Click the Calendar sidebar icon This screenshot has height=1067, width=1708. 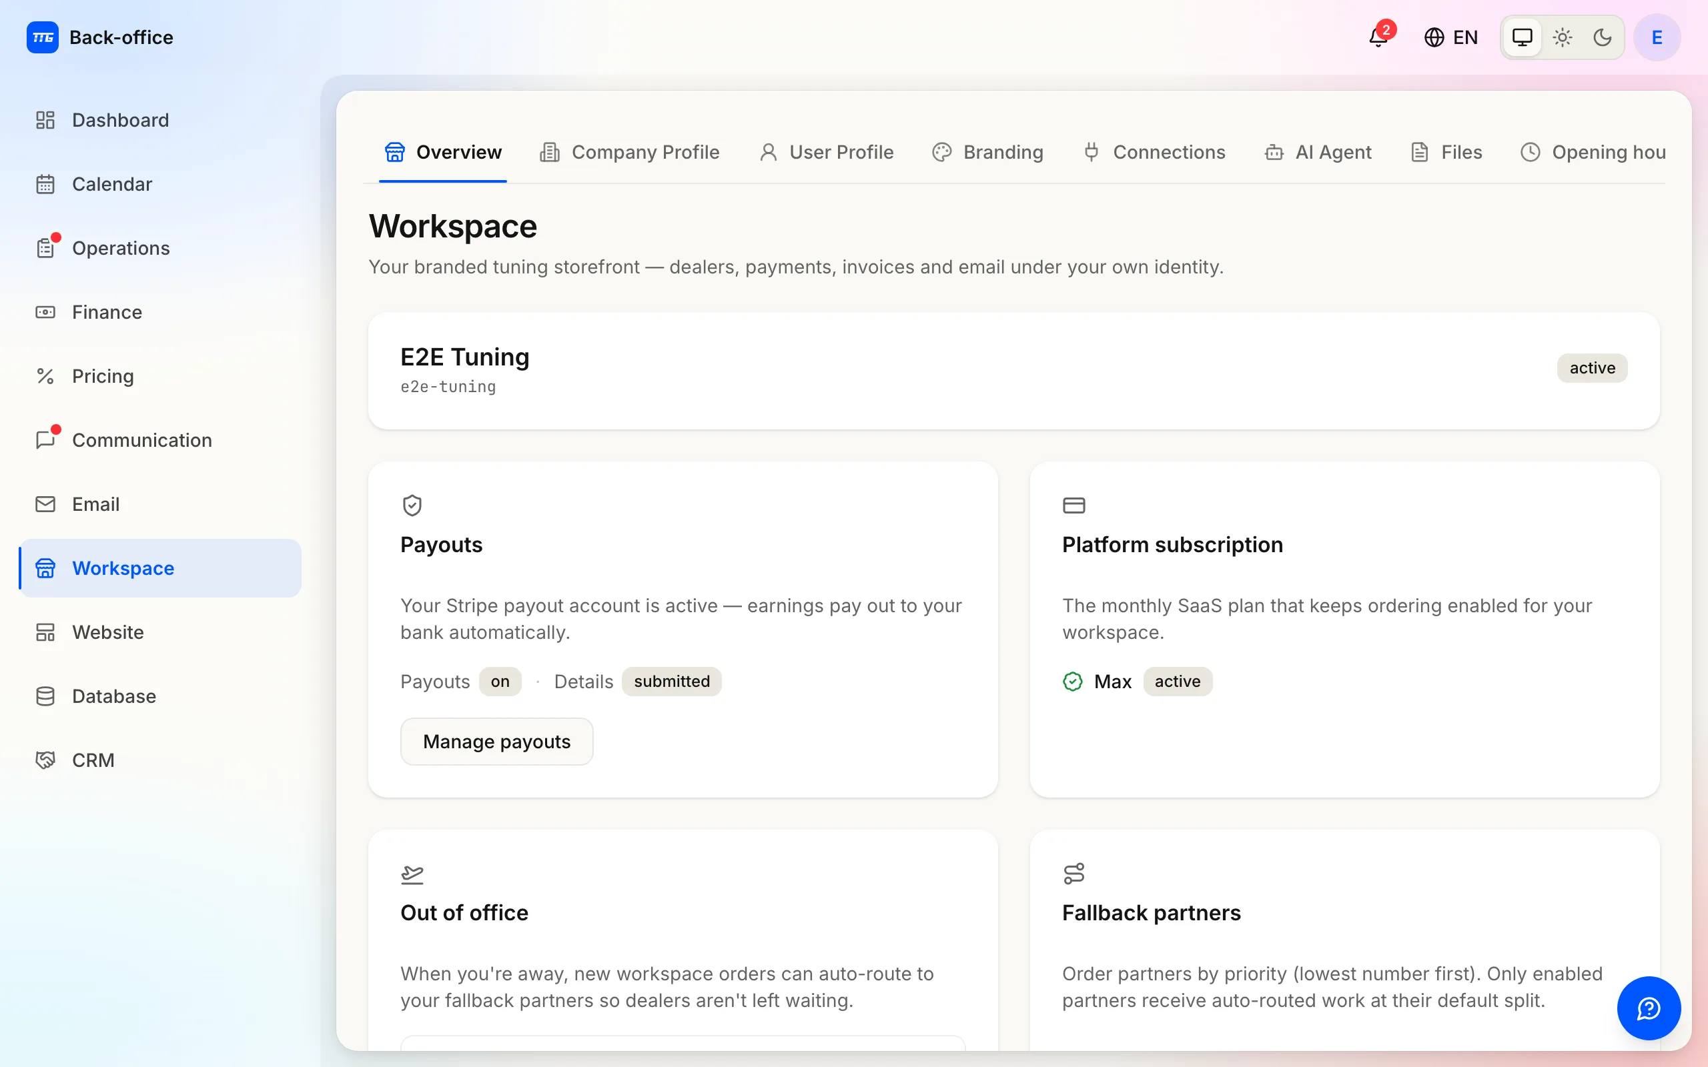(x=45, y=184)
